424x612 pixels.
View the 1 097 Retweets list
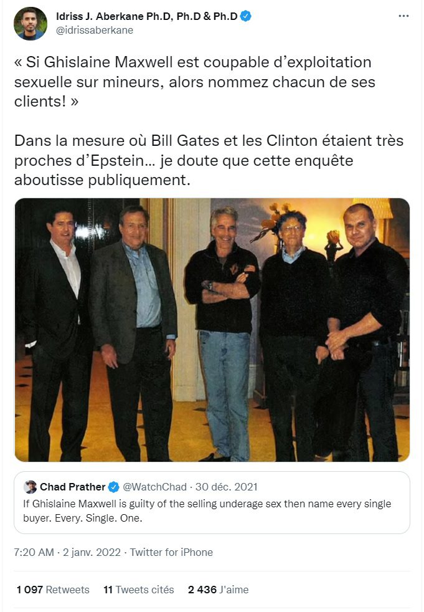pyautogui.click(x=53, y=590)
